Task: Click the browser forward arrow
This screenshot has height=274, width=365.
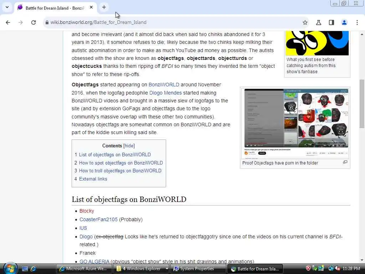Action: click(21, 22)
